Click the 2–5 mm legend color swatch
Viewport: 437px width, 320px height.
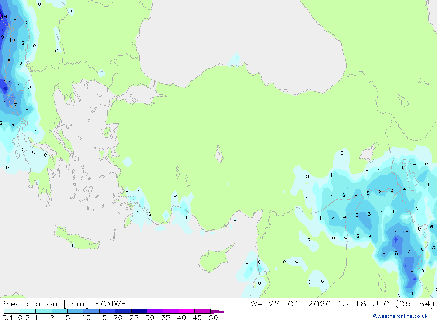tap(59, 311)
